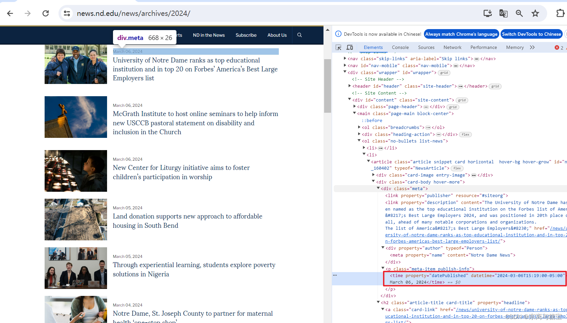Show more DevTools tabs chevron
The image size is (567, 323).
pos(532,47)
